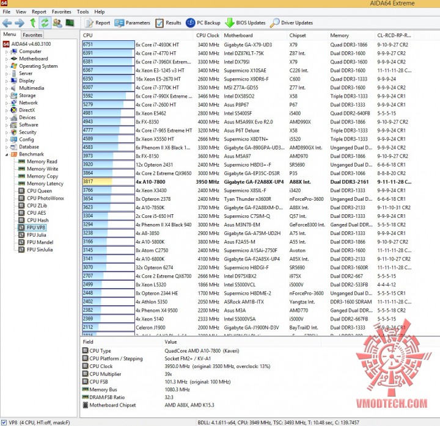This screenshot has height=426, width=440.
Task: Open Parameters from the toolbar
Action: point(132,23)
